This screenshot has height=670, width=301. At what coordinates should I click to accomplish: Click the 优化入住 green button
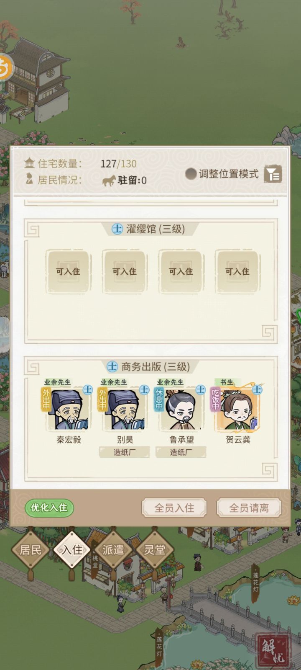tap(49, 508)
